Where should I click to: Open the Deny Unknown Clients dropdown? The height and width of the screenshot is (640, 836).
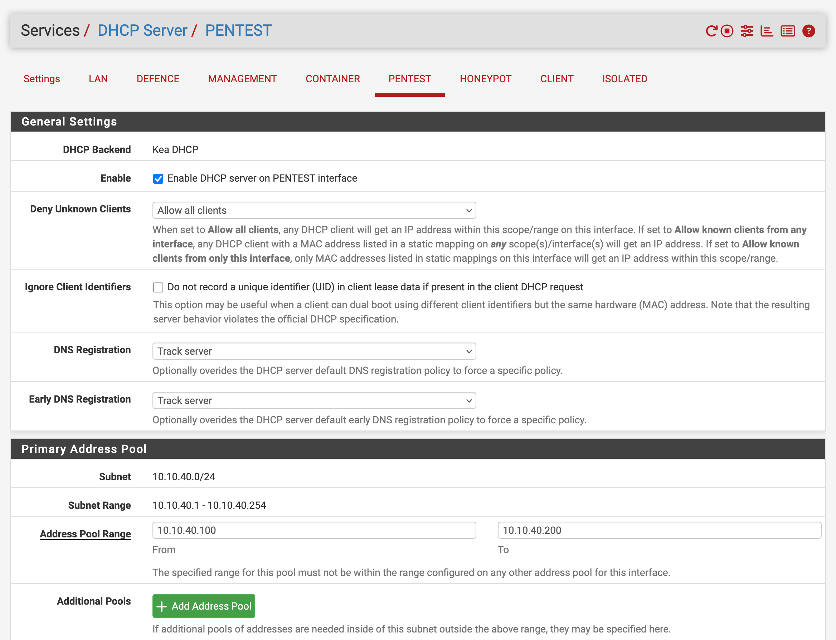click(x=314, y=210)
